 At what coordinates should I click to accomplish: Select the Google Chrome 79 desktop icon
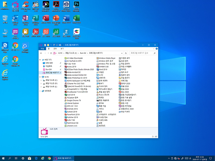click(15, 61)
